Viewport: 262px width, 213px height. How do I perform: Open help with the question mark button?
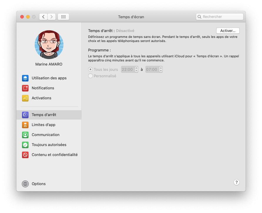[x=236, y=182]
